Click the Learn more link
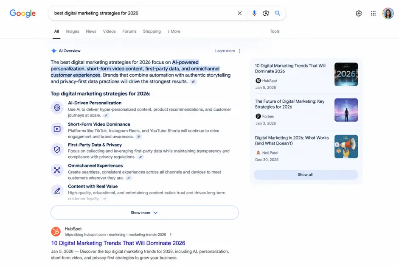 pyautogui.click(x=225, y=51)
